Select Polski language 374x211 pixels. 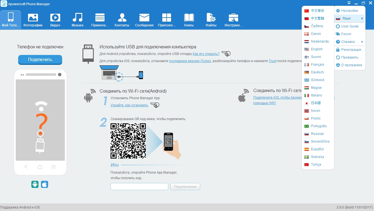click(318, 118)
